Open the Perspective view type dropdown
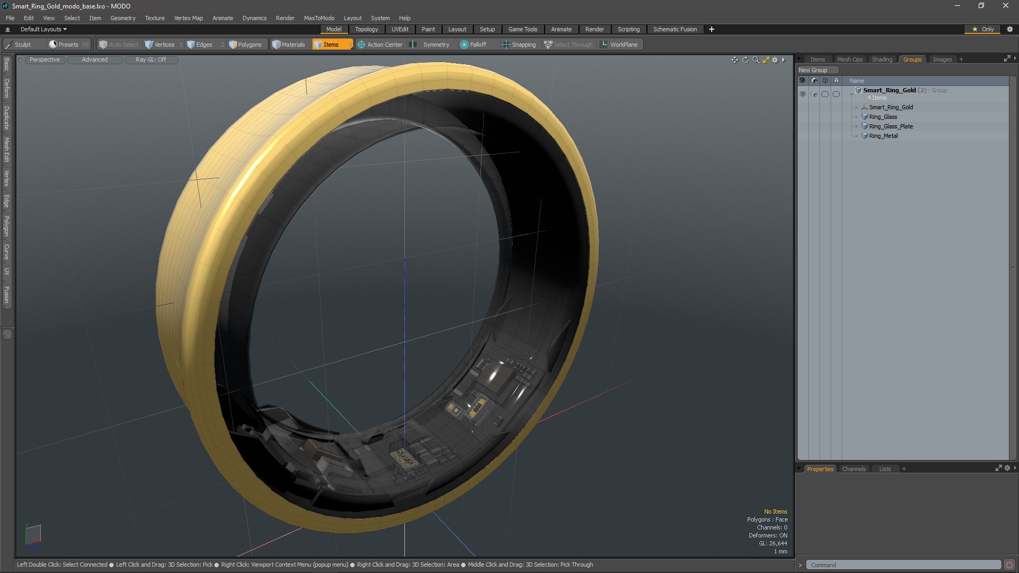This screenshot has width=1019, height=573. pos(45,59)
